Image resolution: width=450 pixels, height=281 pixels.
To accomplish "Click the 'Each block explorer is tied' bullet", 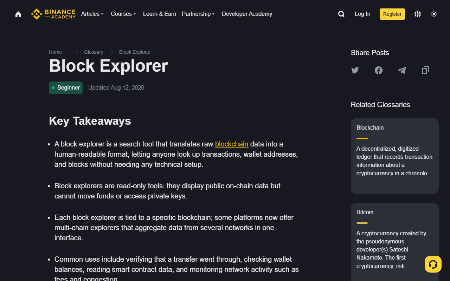I will (x=174, y=228).
